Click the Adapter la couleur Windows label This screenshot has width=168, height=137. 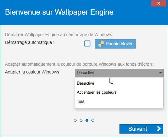click(32, 72)
